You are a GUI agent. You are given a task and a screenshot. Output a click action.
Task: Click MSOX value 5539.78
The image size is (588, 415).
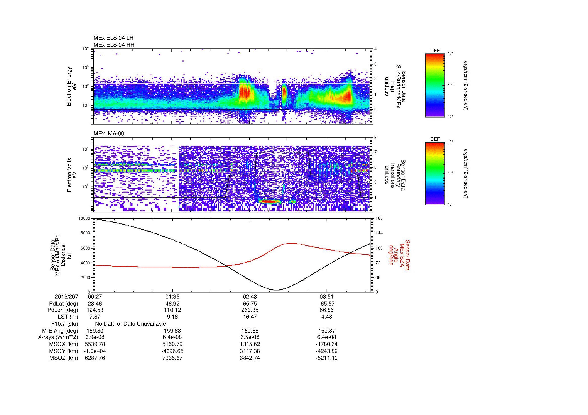(x=95, y=344)
